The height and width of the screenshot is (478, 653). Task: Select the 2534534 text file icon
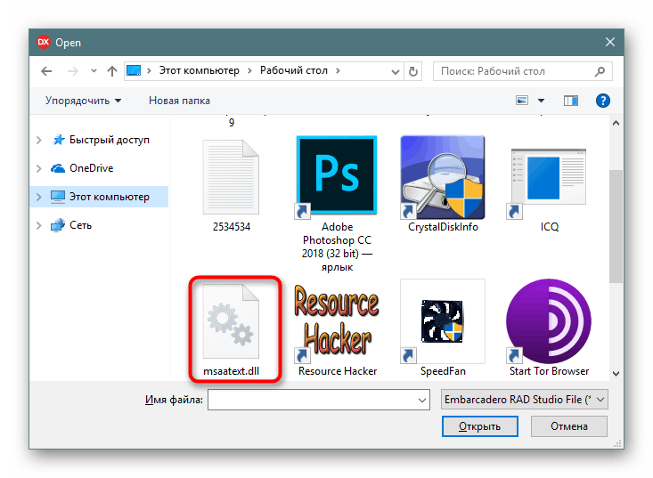coord(231,177)
